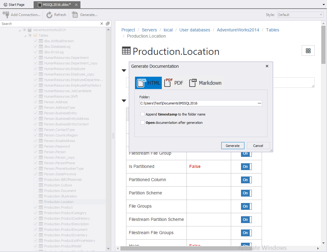Pick the Markdown format icon
The height and width of the screenshot is (252, 327).
[x=193, y=83]
